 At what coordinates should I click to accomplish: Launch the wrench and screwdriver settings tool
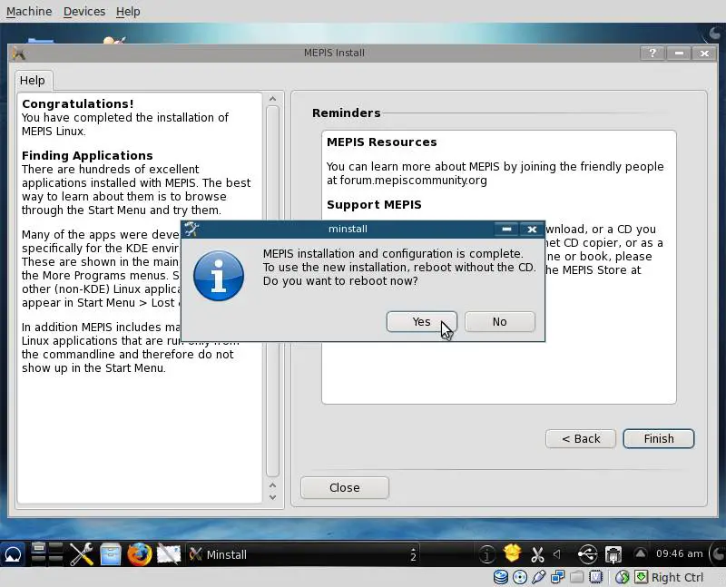pos(82,553)
